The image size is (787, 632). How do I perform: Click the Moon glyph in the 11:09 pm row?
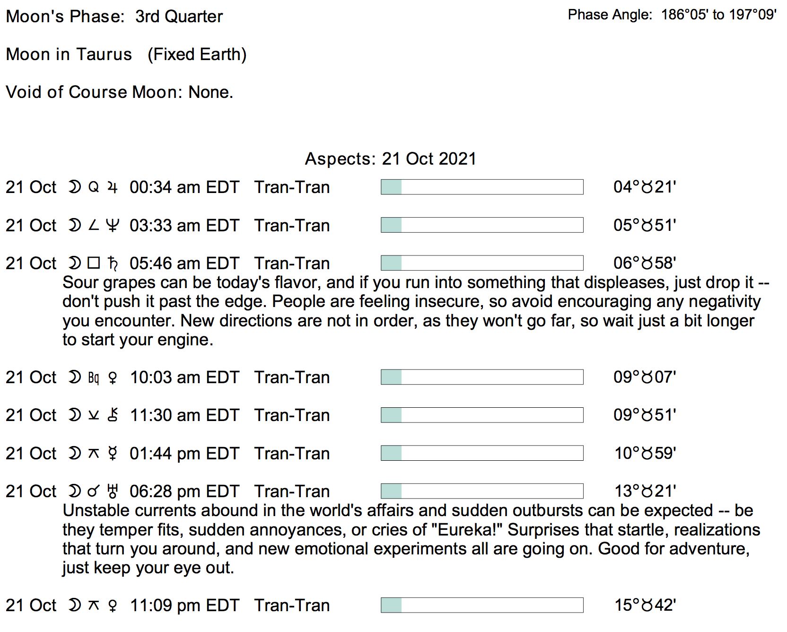pyautogui.click(x=74, y=605)
